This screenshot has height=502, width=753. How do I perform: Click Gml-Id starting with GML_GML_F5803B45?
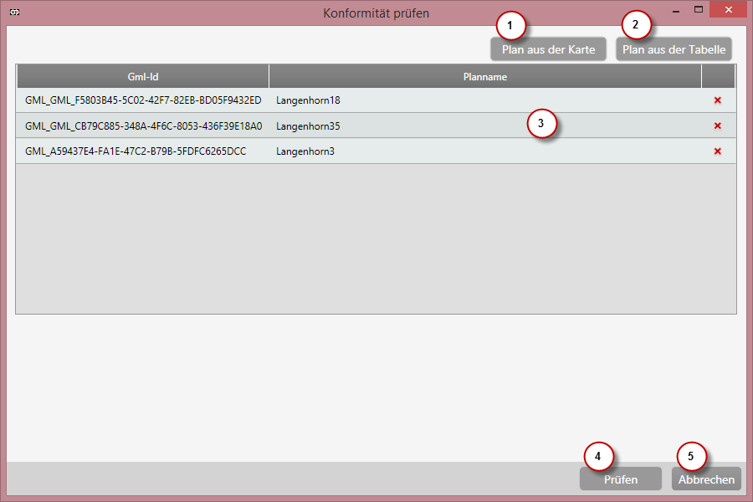tap(143, 100)
